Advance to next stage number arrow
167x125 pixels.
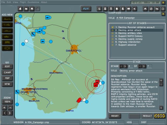[x=125, y=66]
